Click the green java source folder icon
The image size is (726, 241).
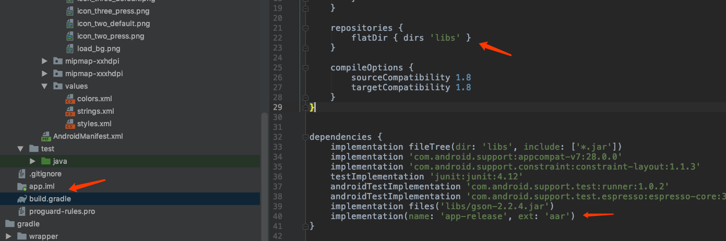46,161
